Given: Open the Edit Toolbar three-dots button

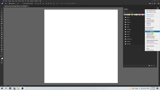Looking at the screenshot, I should click(2, 54).
